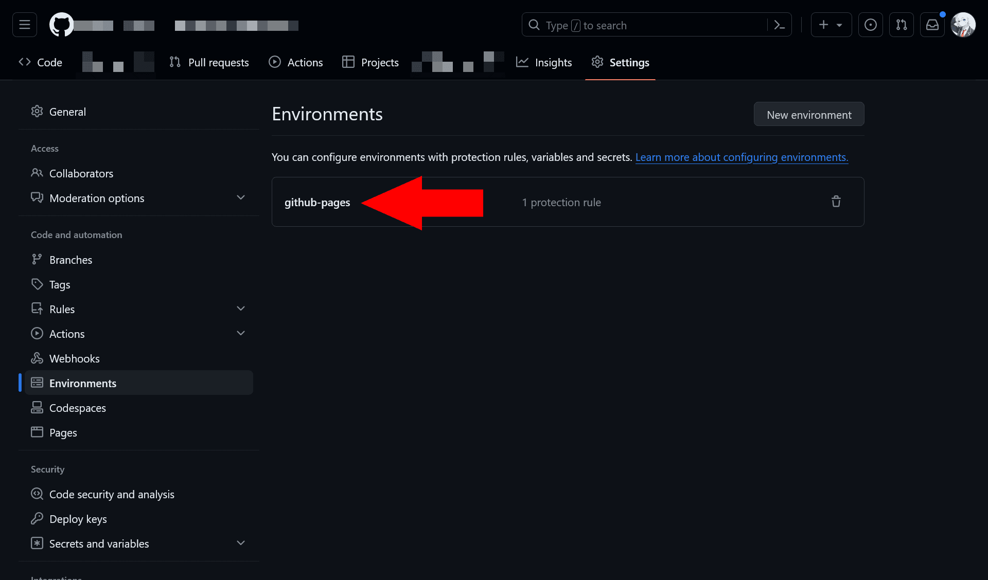Screen dimensions: 988x580
Task: Open Collaborators settings
Action: [x=139, y=173]
